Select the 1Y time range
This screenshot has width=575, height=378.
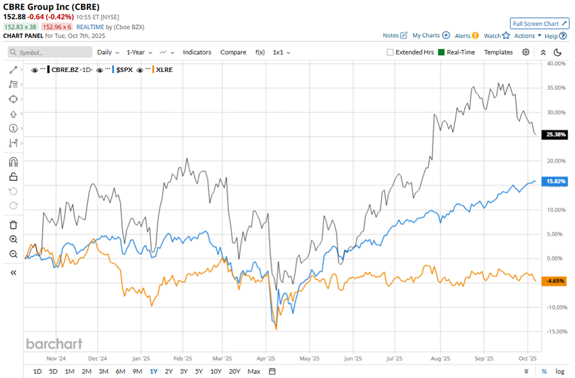pos(154,371)
